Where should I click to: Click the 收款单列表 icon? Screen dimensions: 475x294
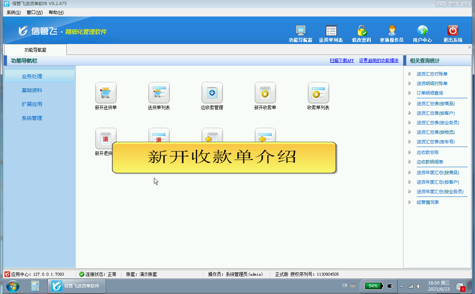(318, 93)
